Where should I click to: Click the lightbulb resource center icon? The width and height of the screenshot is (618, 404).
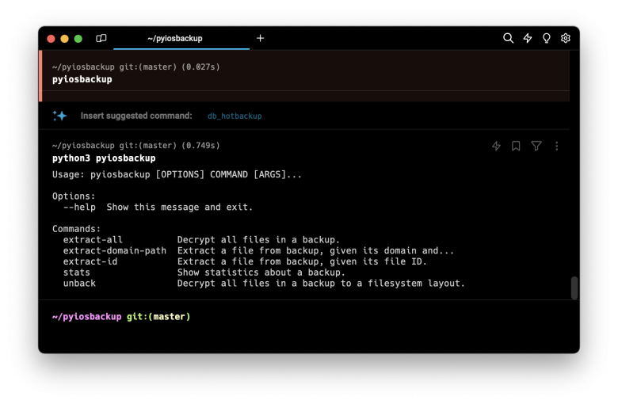tap(546, 38)
